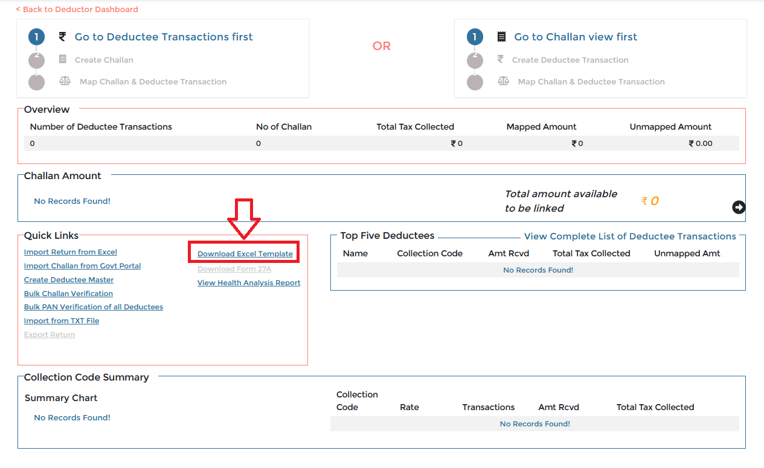Click the Collection Code Summary Total Tax Collected header

(655, 407)
